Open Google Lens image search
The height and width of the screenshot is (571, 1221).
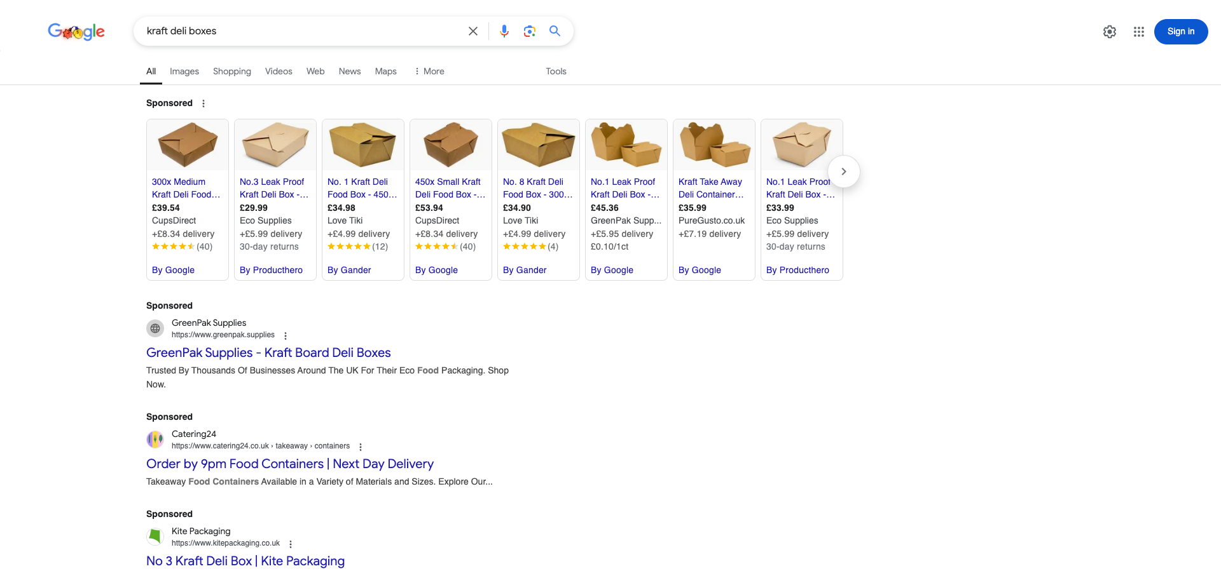pyautogui.click(x=530, y=31)
